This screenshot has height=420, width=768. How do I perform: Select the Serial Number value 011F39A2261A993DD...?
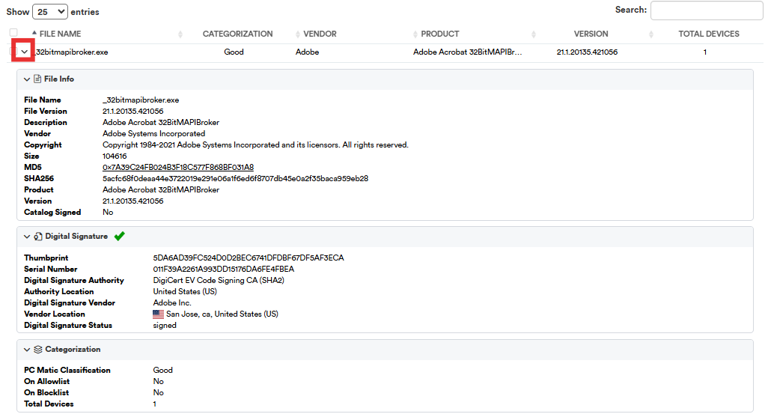pos(223,269)
